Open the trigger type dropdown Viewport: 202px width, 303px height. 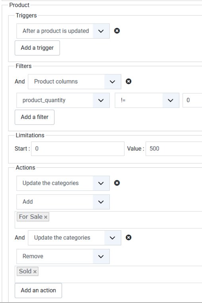(63, 31)
